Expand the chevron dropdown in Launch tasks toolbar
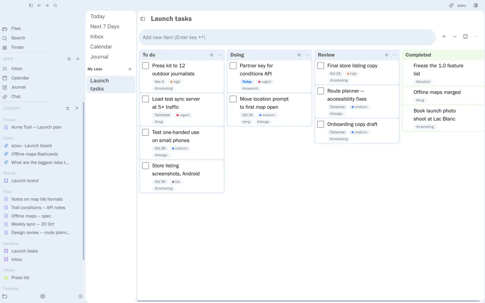 [455, 37]
